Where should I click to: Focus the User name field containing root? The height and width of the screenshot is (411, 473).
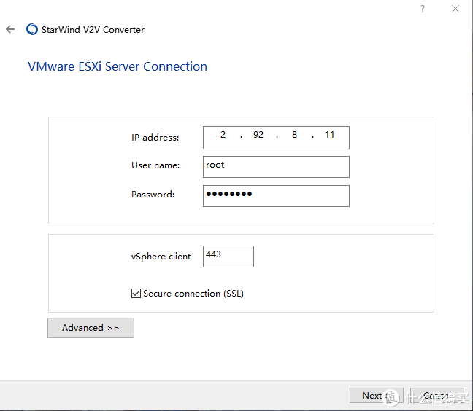[276, 167]
